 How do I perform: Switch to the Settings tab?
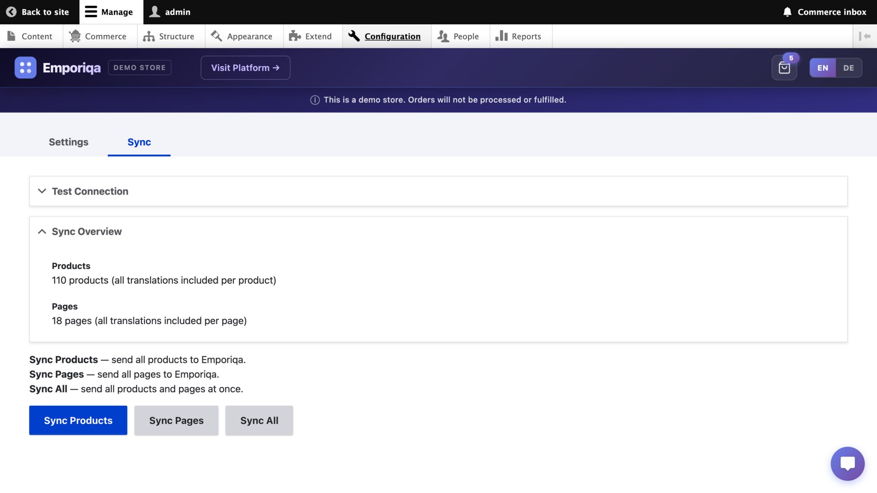pos(69,142)
